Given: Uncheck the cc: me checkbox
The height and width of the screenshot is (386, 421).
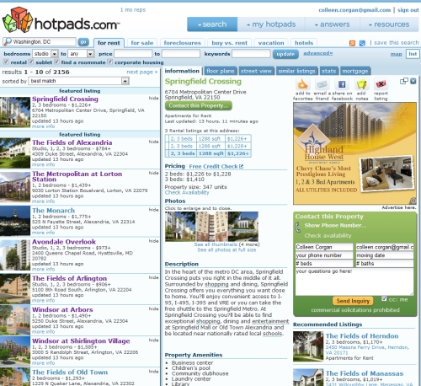Looking at the screenshot, I should pyautogui.click(x=384, y=298).
